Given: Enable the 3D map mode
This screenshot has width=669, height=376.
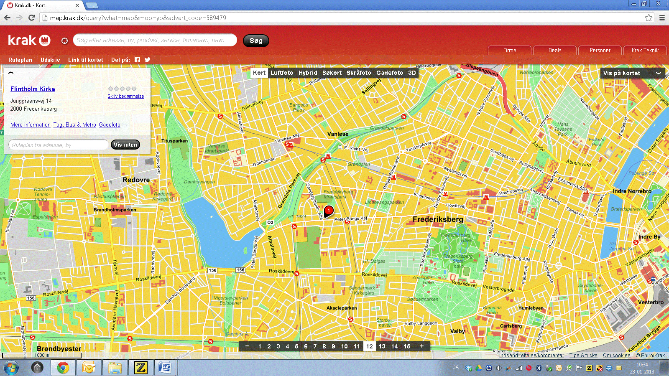Looking at the screenshot, I should point(412,73).
